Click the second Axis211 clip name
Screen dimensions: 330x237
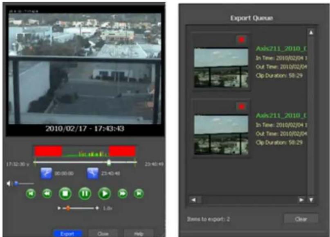pyautogui.click(x=281, y=116)
